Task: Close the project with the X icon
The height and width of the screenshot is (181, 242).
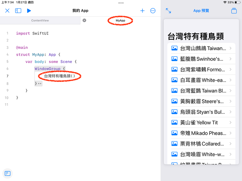Action: click(x=7, y=11)
